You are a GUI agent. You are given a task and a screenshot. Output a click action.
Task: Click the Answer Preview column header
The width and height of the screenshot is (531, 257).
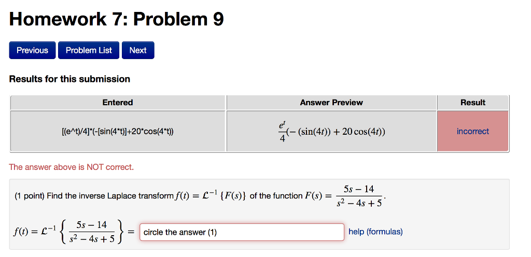331,103
